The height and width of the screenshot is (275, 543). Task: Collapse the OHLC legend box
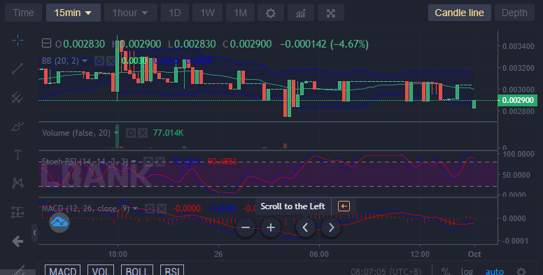[46, 43]
